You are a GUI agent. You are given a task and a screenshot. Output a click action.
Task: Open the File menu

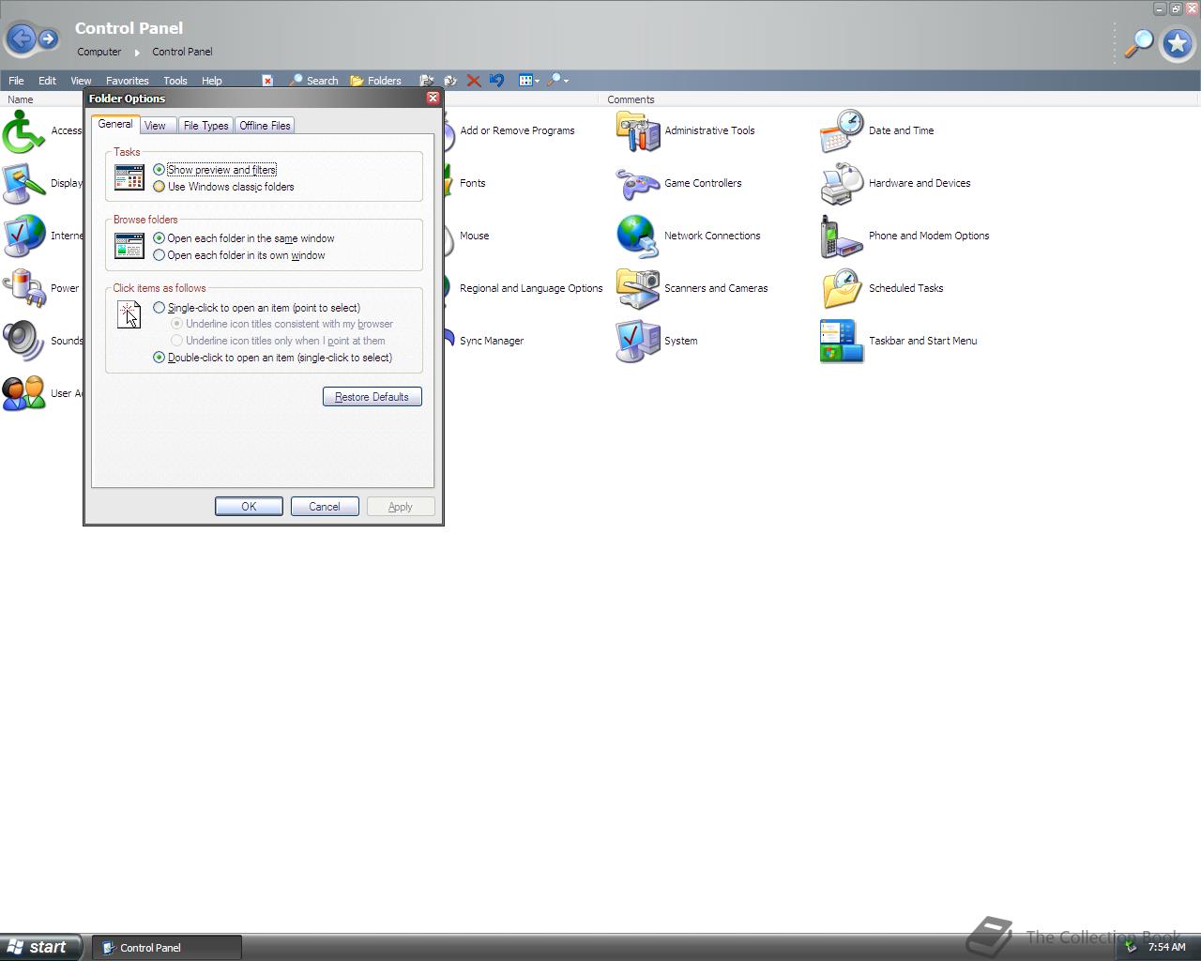[x=16, y=81]
